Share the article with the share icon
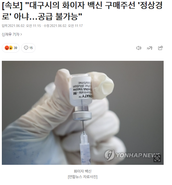 click(x=161, y=48)
